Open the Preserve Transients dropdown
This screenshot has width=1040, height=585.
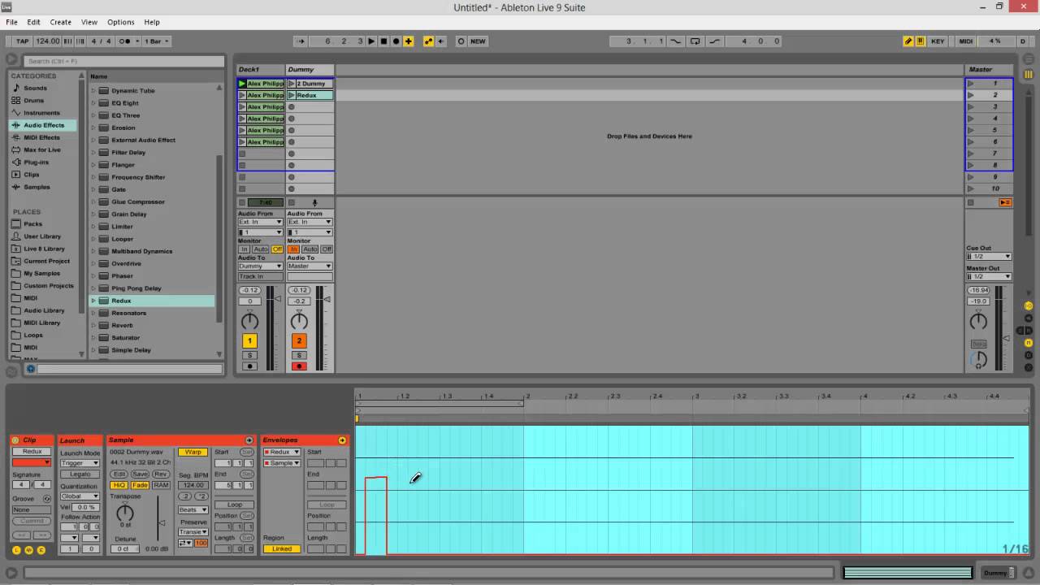pyautogui.click(x=193, y=532)
